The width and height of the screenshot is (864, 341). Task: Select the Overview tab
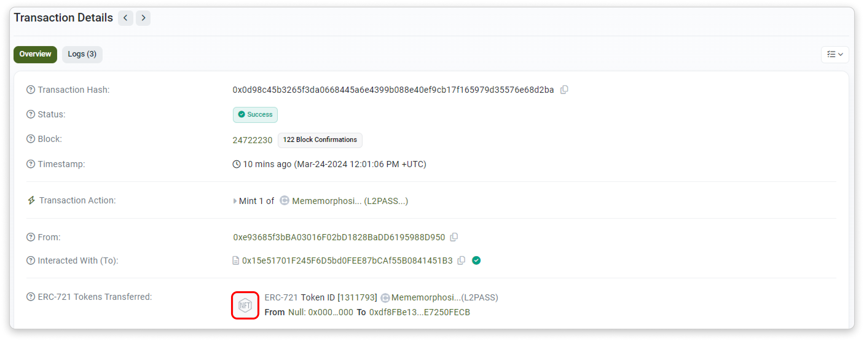click(x=35, y=54)
